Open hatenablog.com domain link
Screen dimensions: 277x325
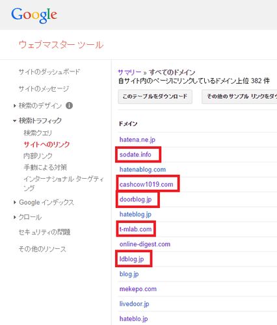click(142, 170)
